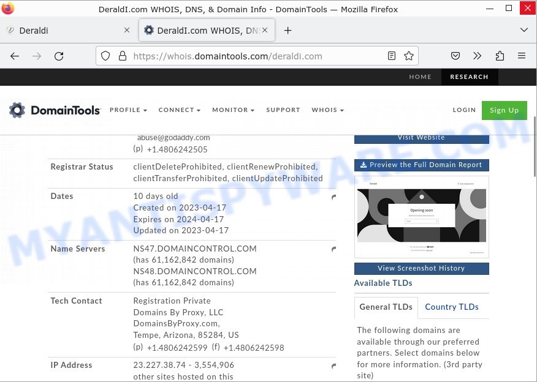Click the Firefox logo in title bar

click(x=8, y=9)
